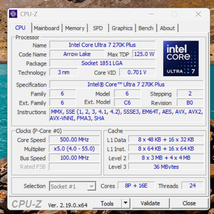This screenshot has height=214, width=214.
Task: Click the Socket 1851 LGA package value
Action: click(x=102, y=63)
